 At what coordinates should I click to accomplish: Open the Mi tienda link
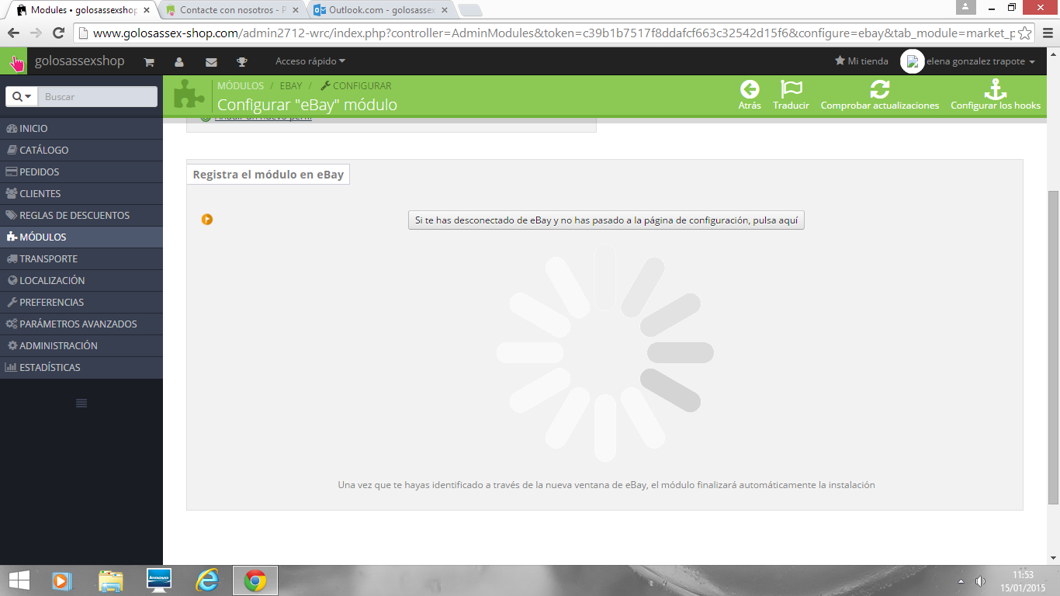(861, 61)
